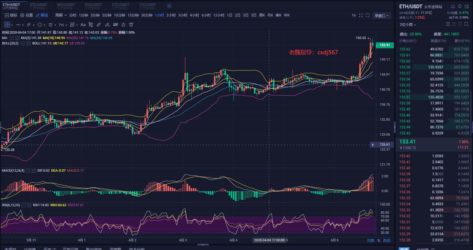Open the 指标 indicators button

[11, 15]
